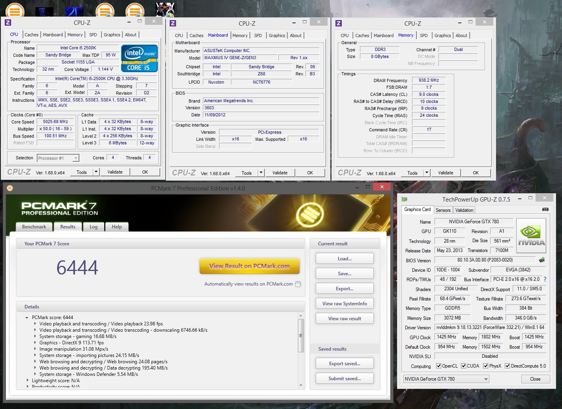
Task: Enable automatically view results on PCMark.com
Action: [x=298, y=284]
